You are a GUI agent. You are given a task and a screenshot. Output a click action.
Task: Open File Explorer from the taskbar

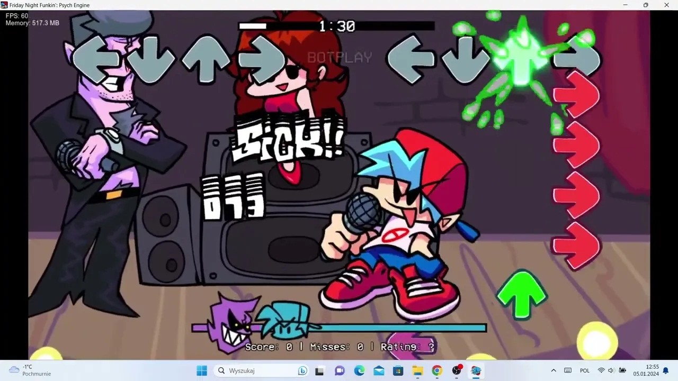click(418, 371)
